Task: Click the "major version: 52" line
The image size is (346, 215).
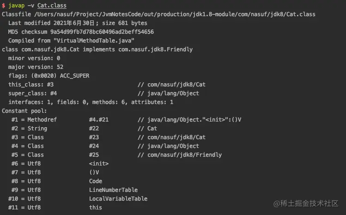Action: 36,67
